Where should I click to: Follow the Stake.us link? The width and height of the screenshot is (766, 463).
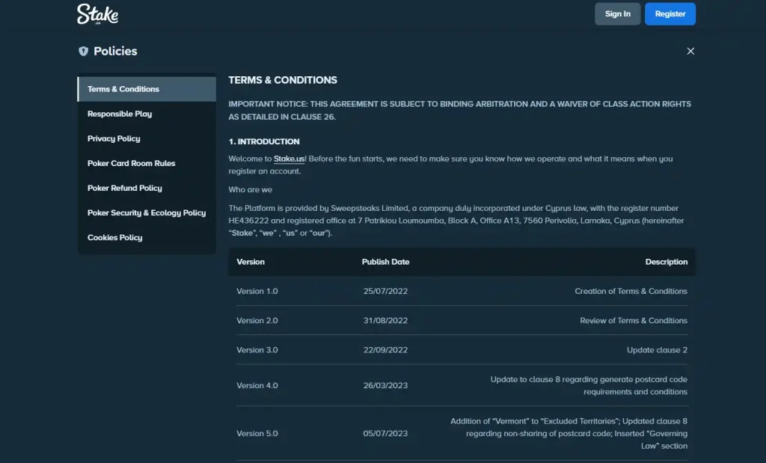[x=289, y=159]
